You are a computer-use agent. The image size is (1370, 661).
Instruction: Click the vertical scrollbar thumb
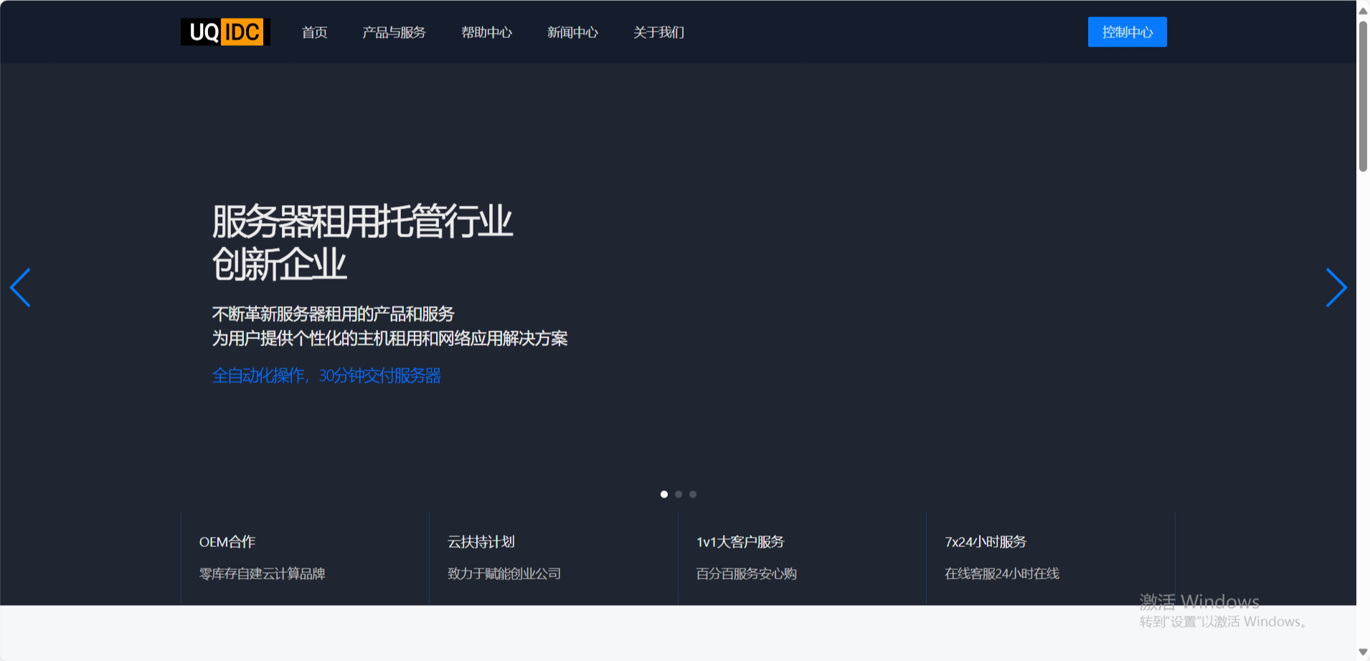tap(1363, 97)
